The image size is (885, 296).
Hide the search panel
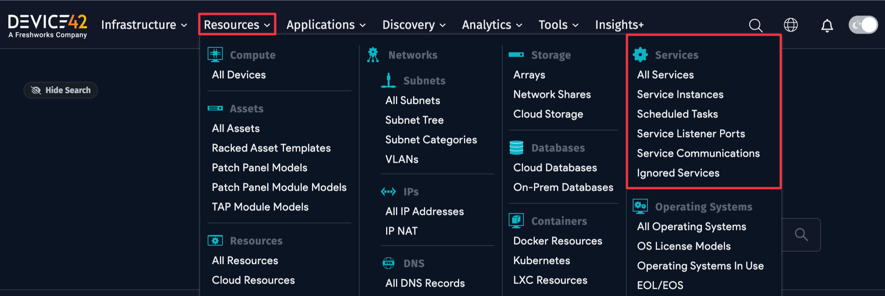pos(61,90)
